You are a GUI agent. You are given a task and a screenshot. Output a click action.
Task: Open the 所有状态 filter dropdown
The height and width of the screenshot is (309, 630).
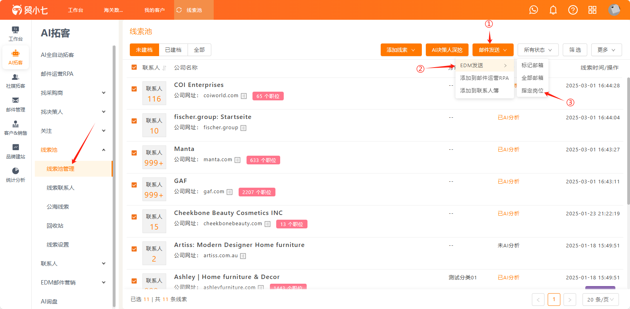[538, 50]
